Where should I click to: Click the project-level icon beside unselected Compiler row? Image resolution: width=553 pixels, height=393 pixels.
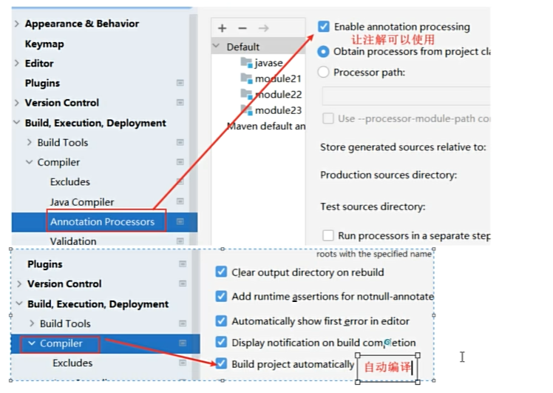[180, 162]
